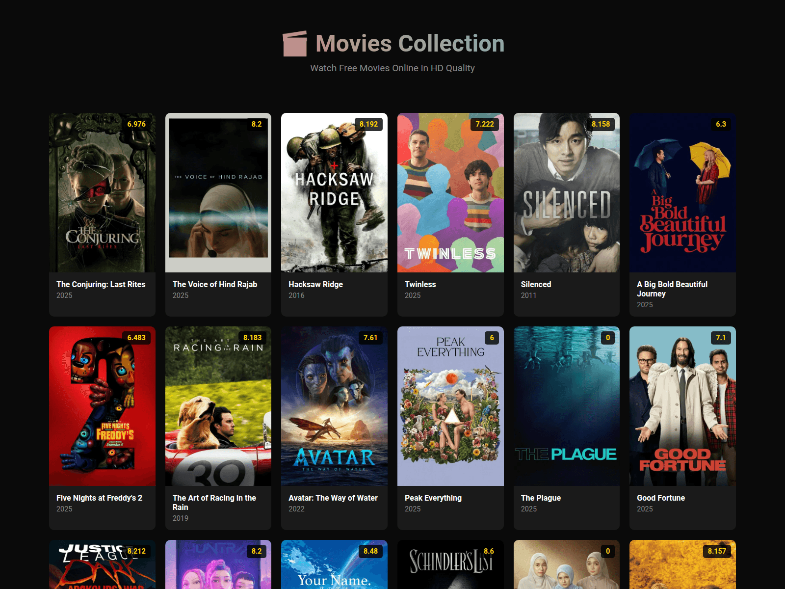Click the Twinless title link
Viewport: 785px width, 589px height.
(420, 284)
